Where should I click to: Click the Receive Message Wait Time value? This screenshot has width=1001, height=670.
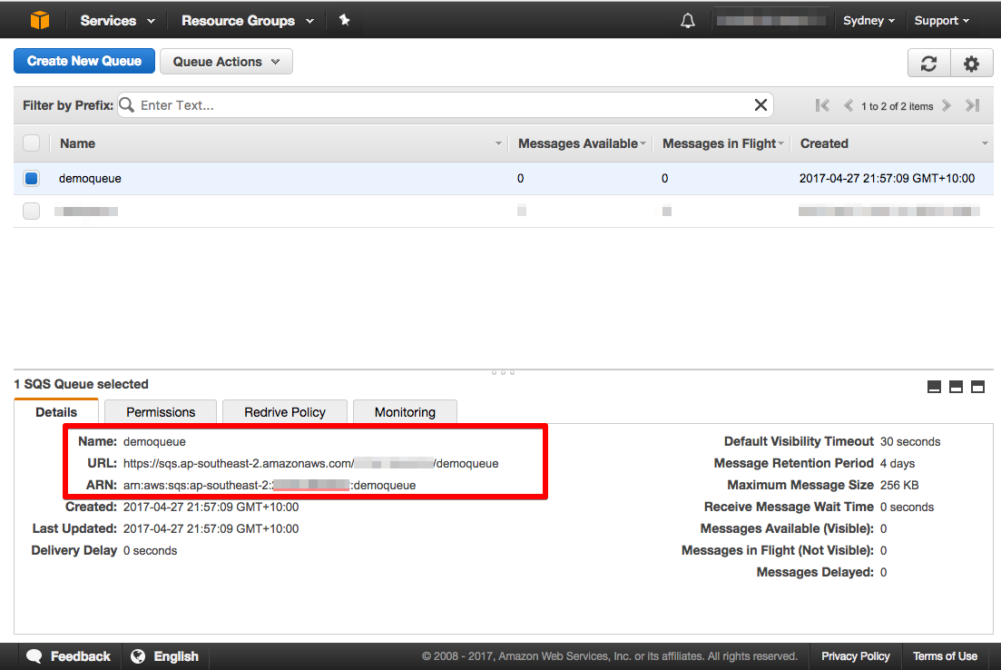point(907,507)
